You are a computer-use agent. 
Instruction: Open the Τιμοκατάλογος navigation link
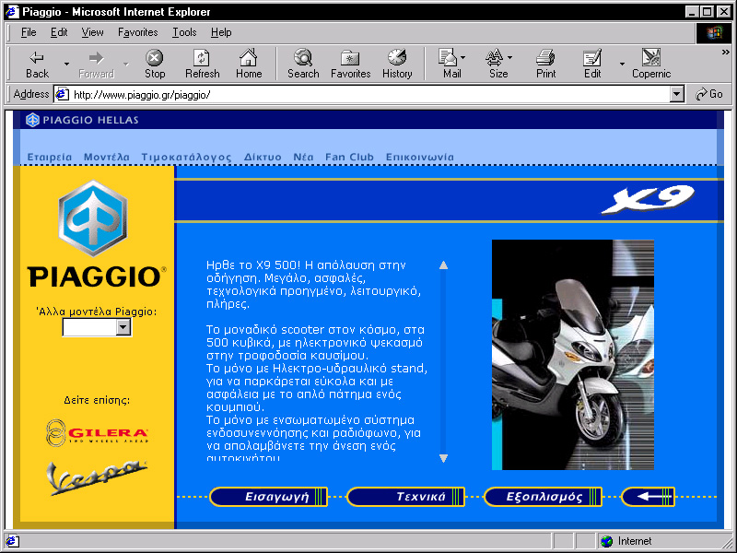pyautogui.click(x=187, y=157)
